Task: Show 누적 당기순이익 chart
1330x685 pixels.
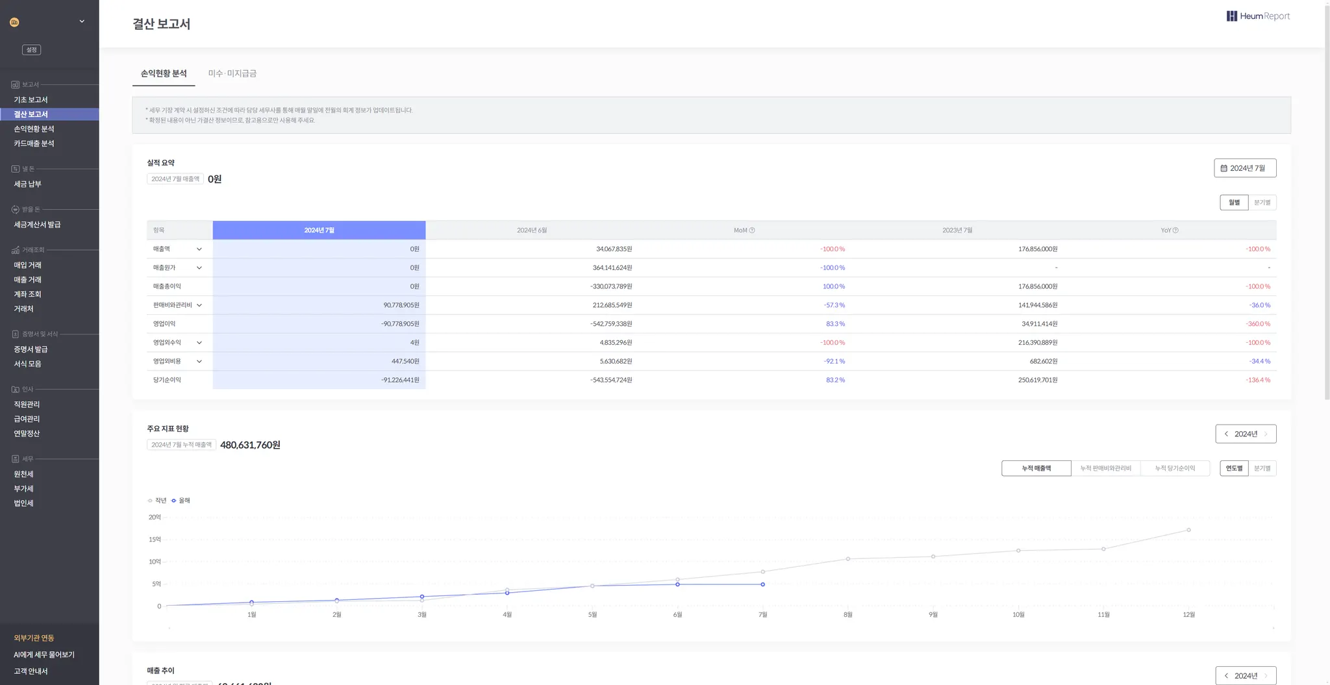Action: 1175,468
